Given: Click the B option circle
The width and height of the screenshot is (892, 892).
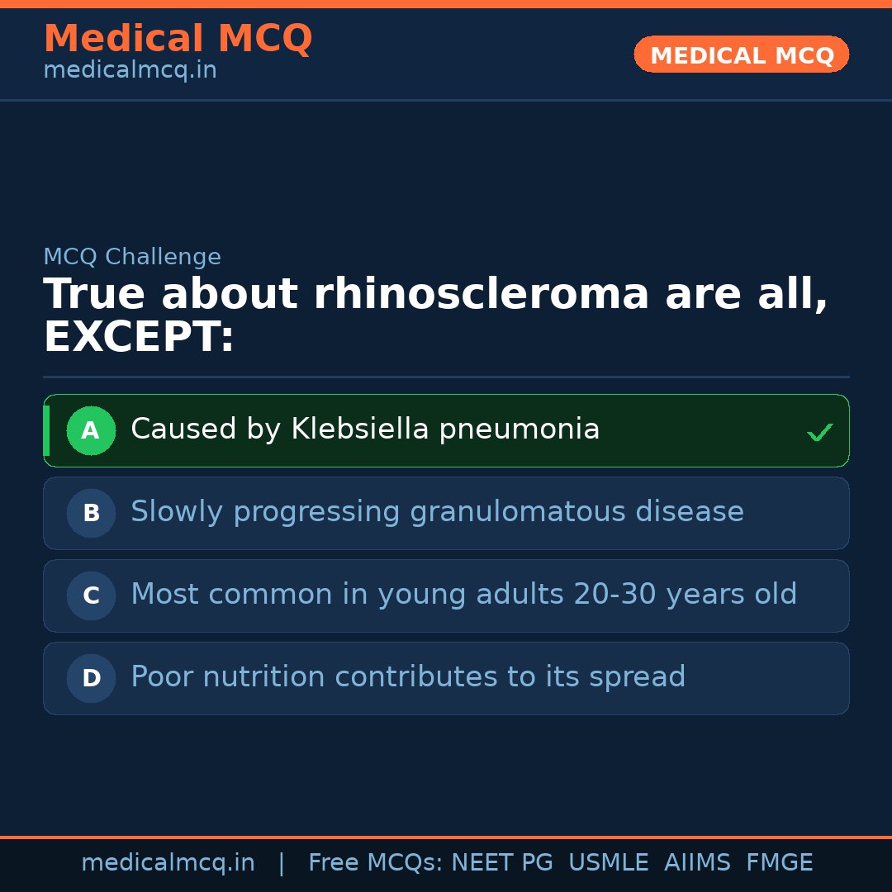Looking at the screenshot, I should tap(91, 513).
